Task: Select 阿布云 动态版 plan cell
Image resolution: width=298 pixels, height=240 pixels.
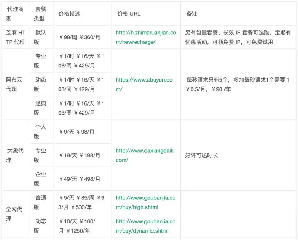Action: coord(42,84)
